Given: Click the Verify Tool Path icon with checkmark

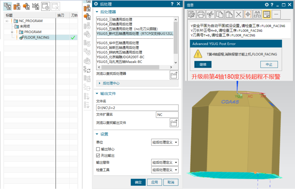Looking at the screenshot, I should tap(87, 61).
